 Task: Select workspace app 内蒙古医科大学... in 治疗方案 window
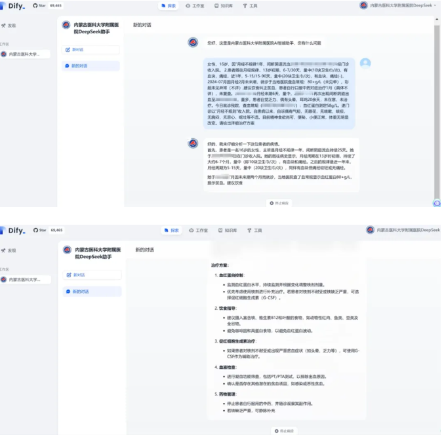point(26,280)
